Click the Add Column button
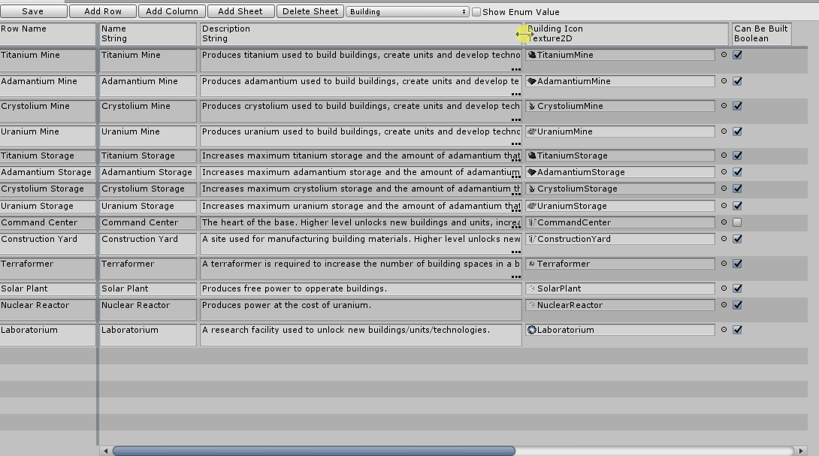 172,11
